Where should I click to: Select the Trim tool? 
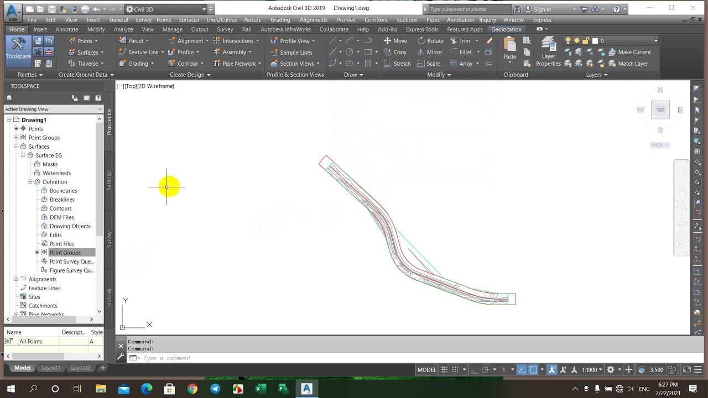tap(460, 40)
